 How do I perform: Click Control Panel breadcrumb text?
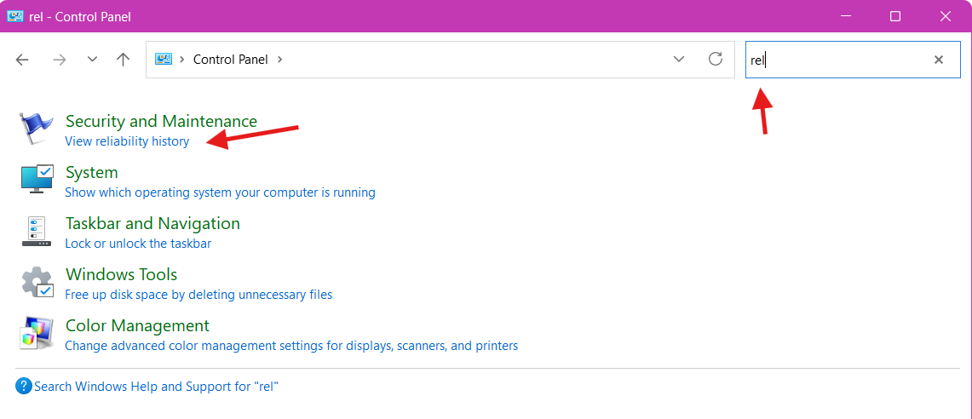(x=231, y=60)
